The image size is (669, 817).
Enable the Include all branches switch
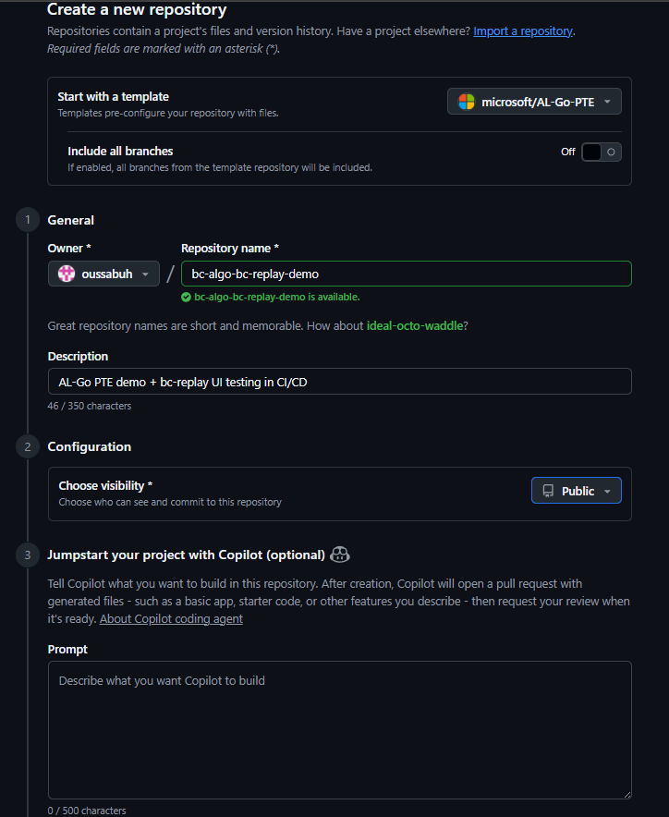pos(601,152)
